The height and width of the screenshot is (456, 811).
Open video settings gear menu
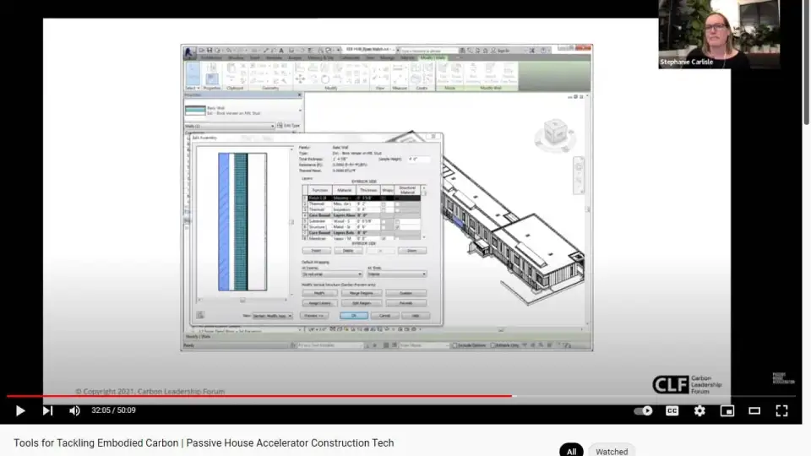click(699, 410)
